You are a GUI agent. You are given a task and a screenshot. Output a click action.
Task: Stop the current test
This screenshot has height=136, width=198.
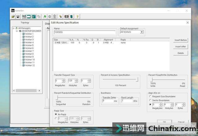pos(49,16)
